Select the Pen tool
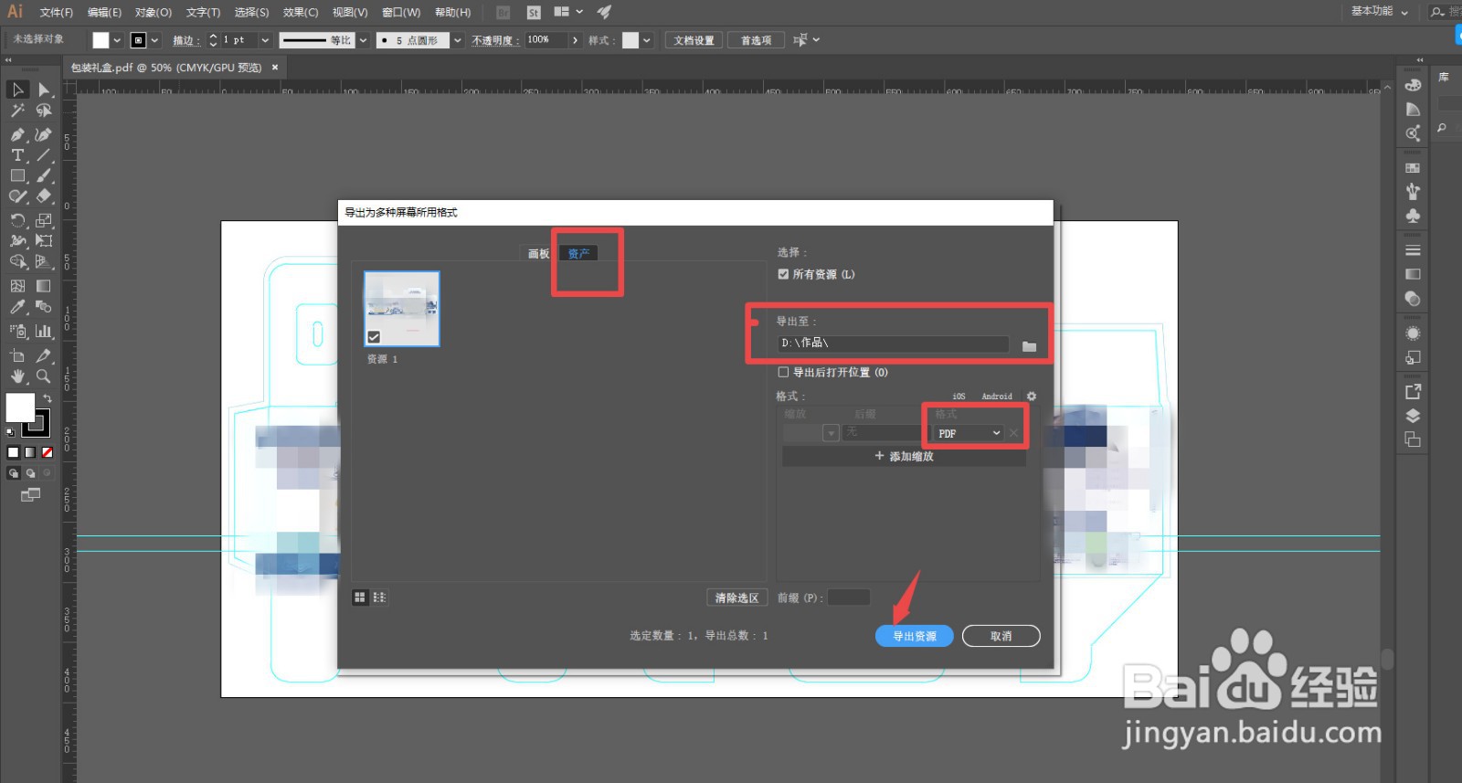 (x=17, y=134)
